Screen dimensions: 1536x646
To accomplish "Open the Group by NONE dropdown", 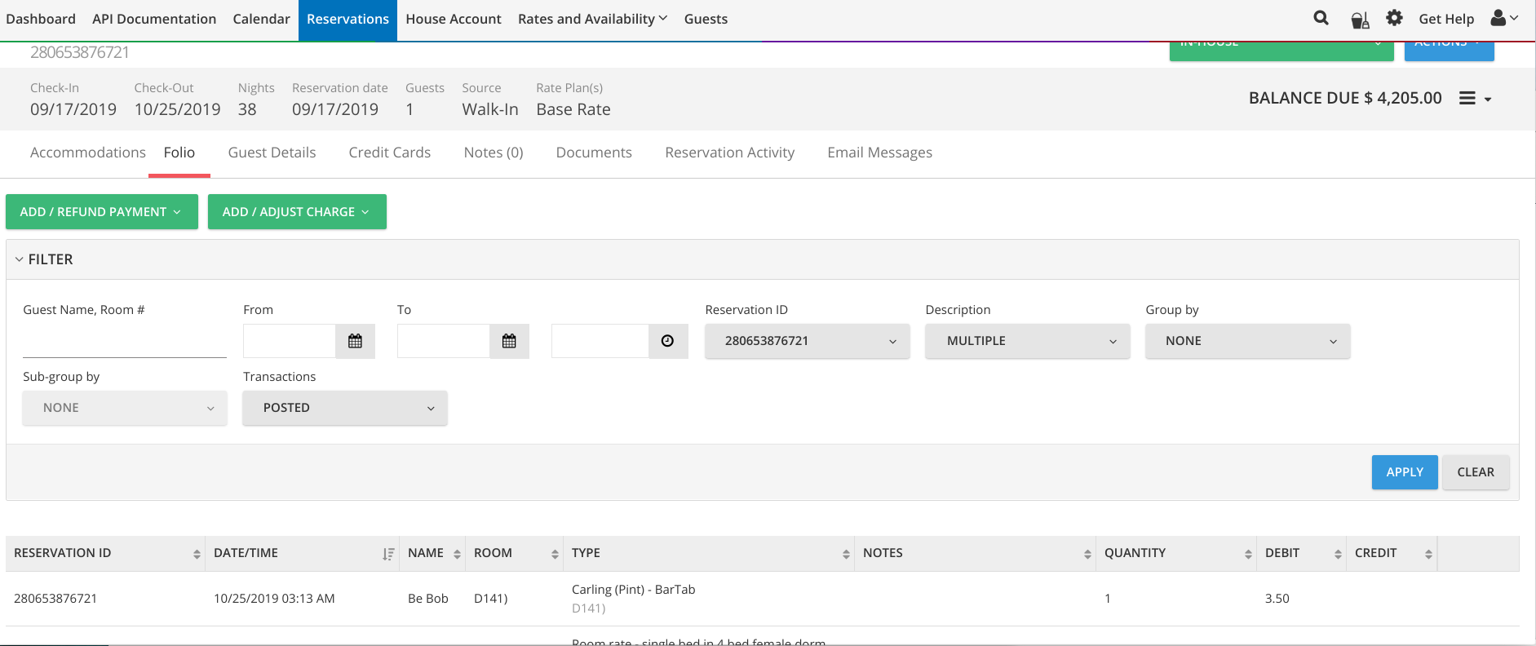I will (1247, 341).
